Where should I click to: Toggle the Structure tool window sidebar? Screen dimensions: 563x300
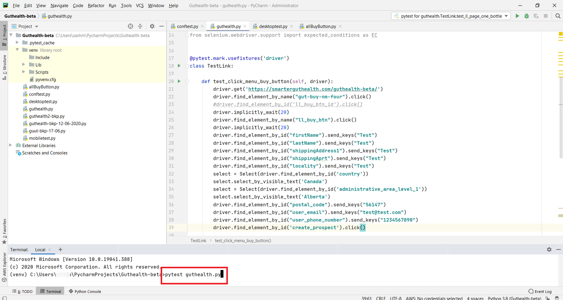pyautogui.click(x=4, y=67)
